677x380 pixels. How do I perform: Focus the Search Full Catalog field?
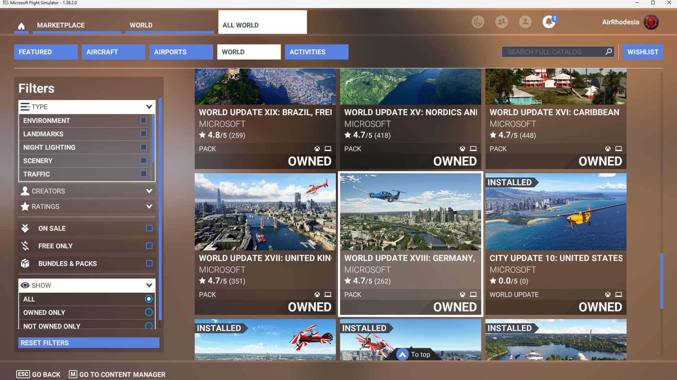(558, 52)
